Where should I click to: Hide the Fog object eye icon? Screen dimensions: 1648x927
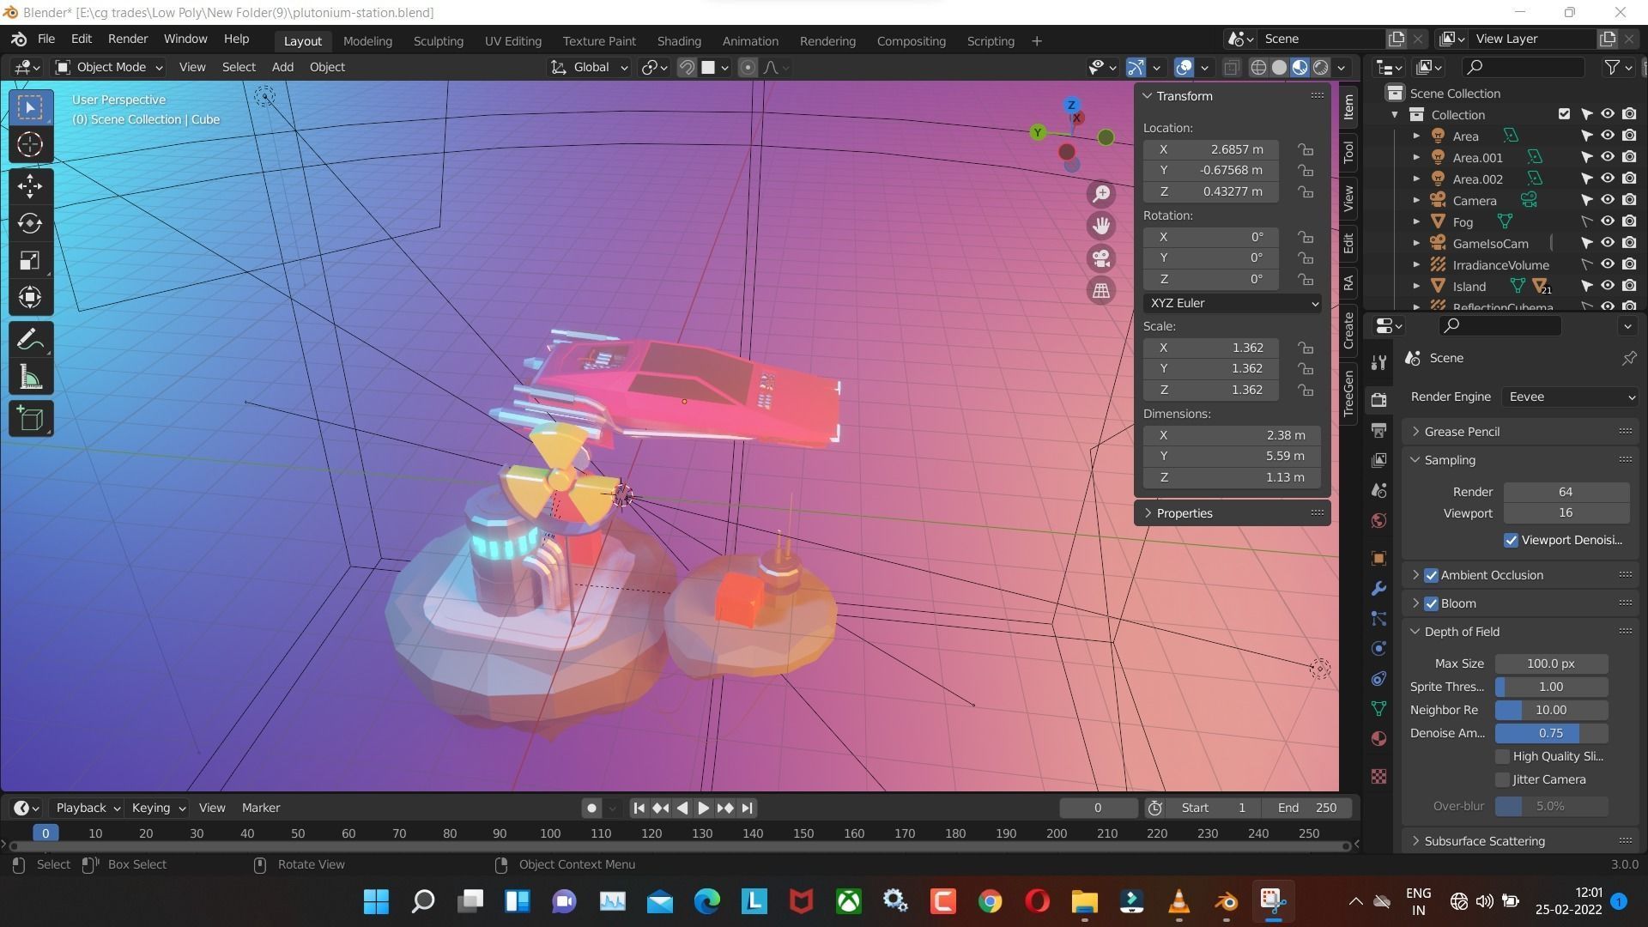coord(1608,221)
